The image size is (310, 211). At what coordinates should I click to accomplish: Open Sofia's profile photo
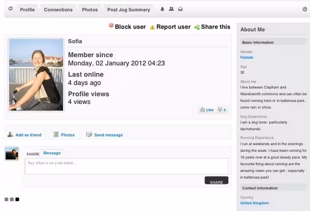[x=36, y=75]
